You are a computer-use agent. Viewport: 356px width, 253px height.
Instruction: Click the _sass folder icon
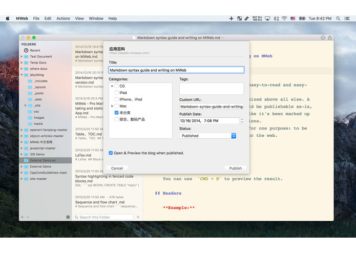click(x=30, y=99)
